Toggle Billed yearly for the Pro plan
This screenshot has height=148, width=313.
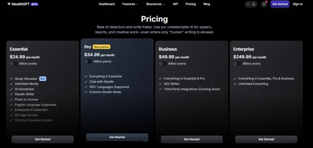coord(88,61)
